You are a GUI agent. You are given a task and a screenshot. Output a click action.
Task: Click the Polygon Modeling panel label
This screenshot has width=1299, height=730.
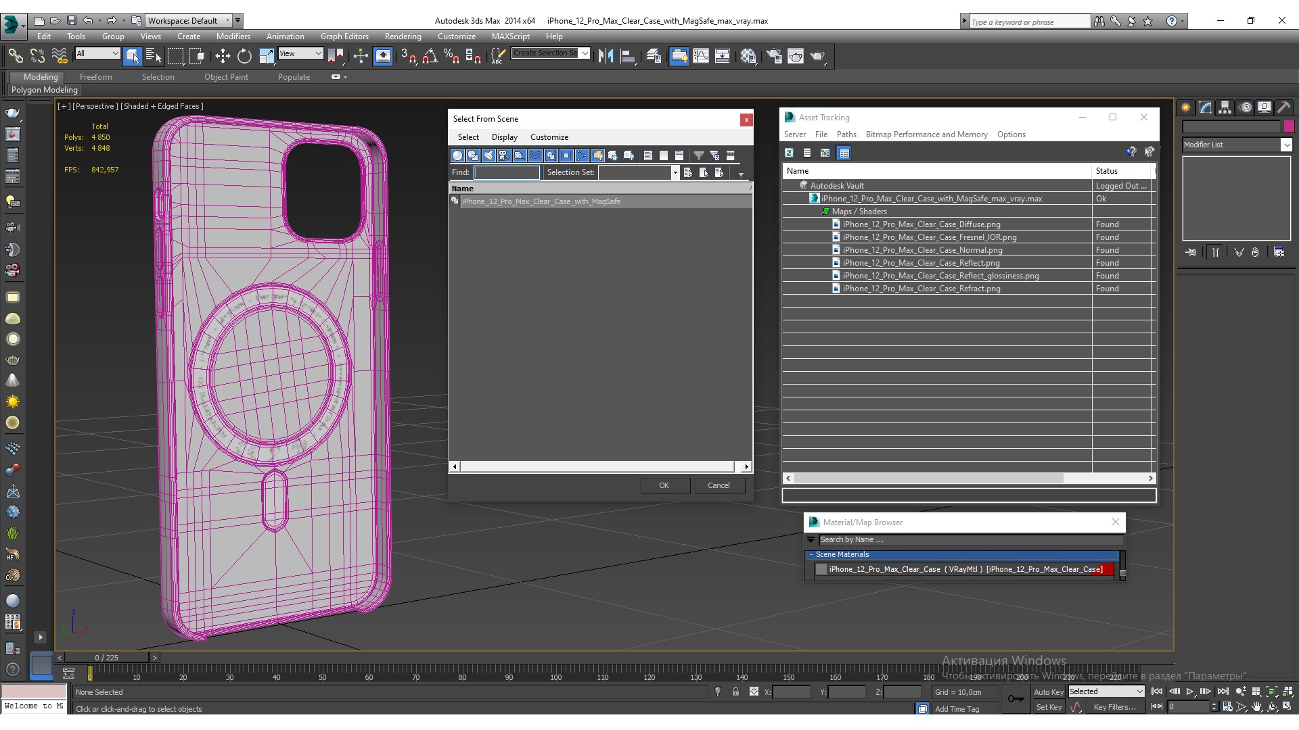click(x=45, y=90)
